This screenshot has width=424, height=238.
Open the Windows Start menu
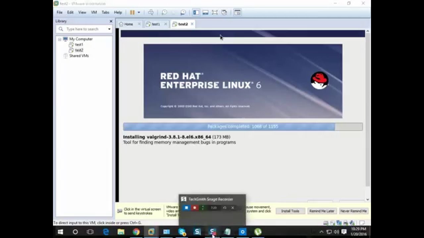click(60, 232)
